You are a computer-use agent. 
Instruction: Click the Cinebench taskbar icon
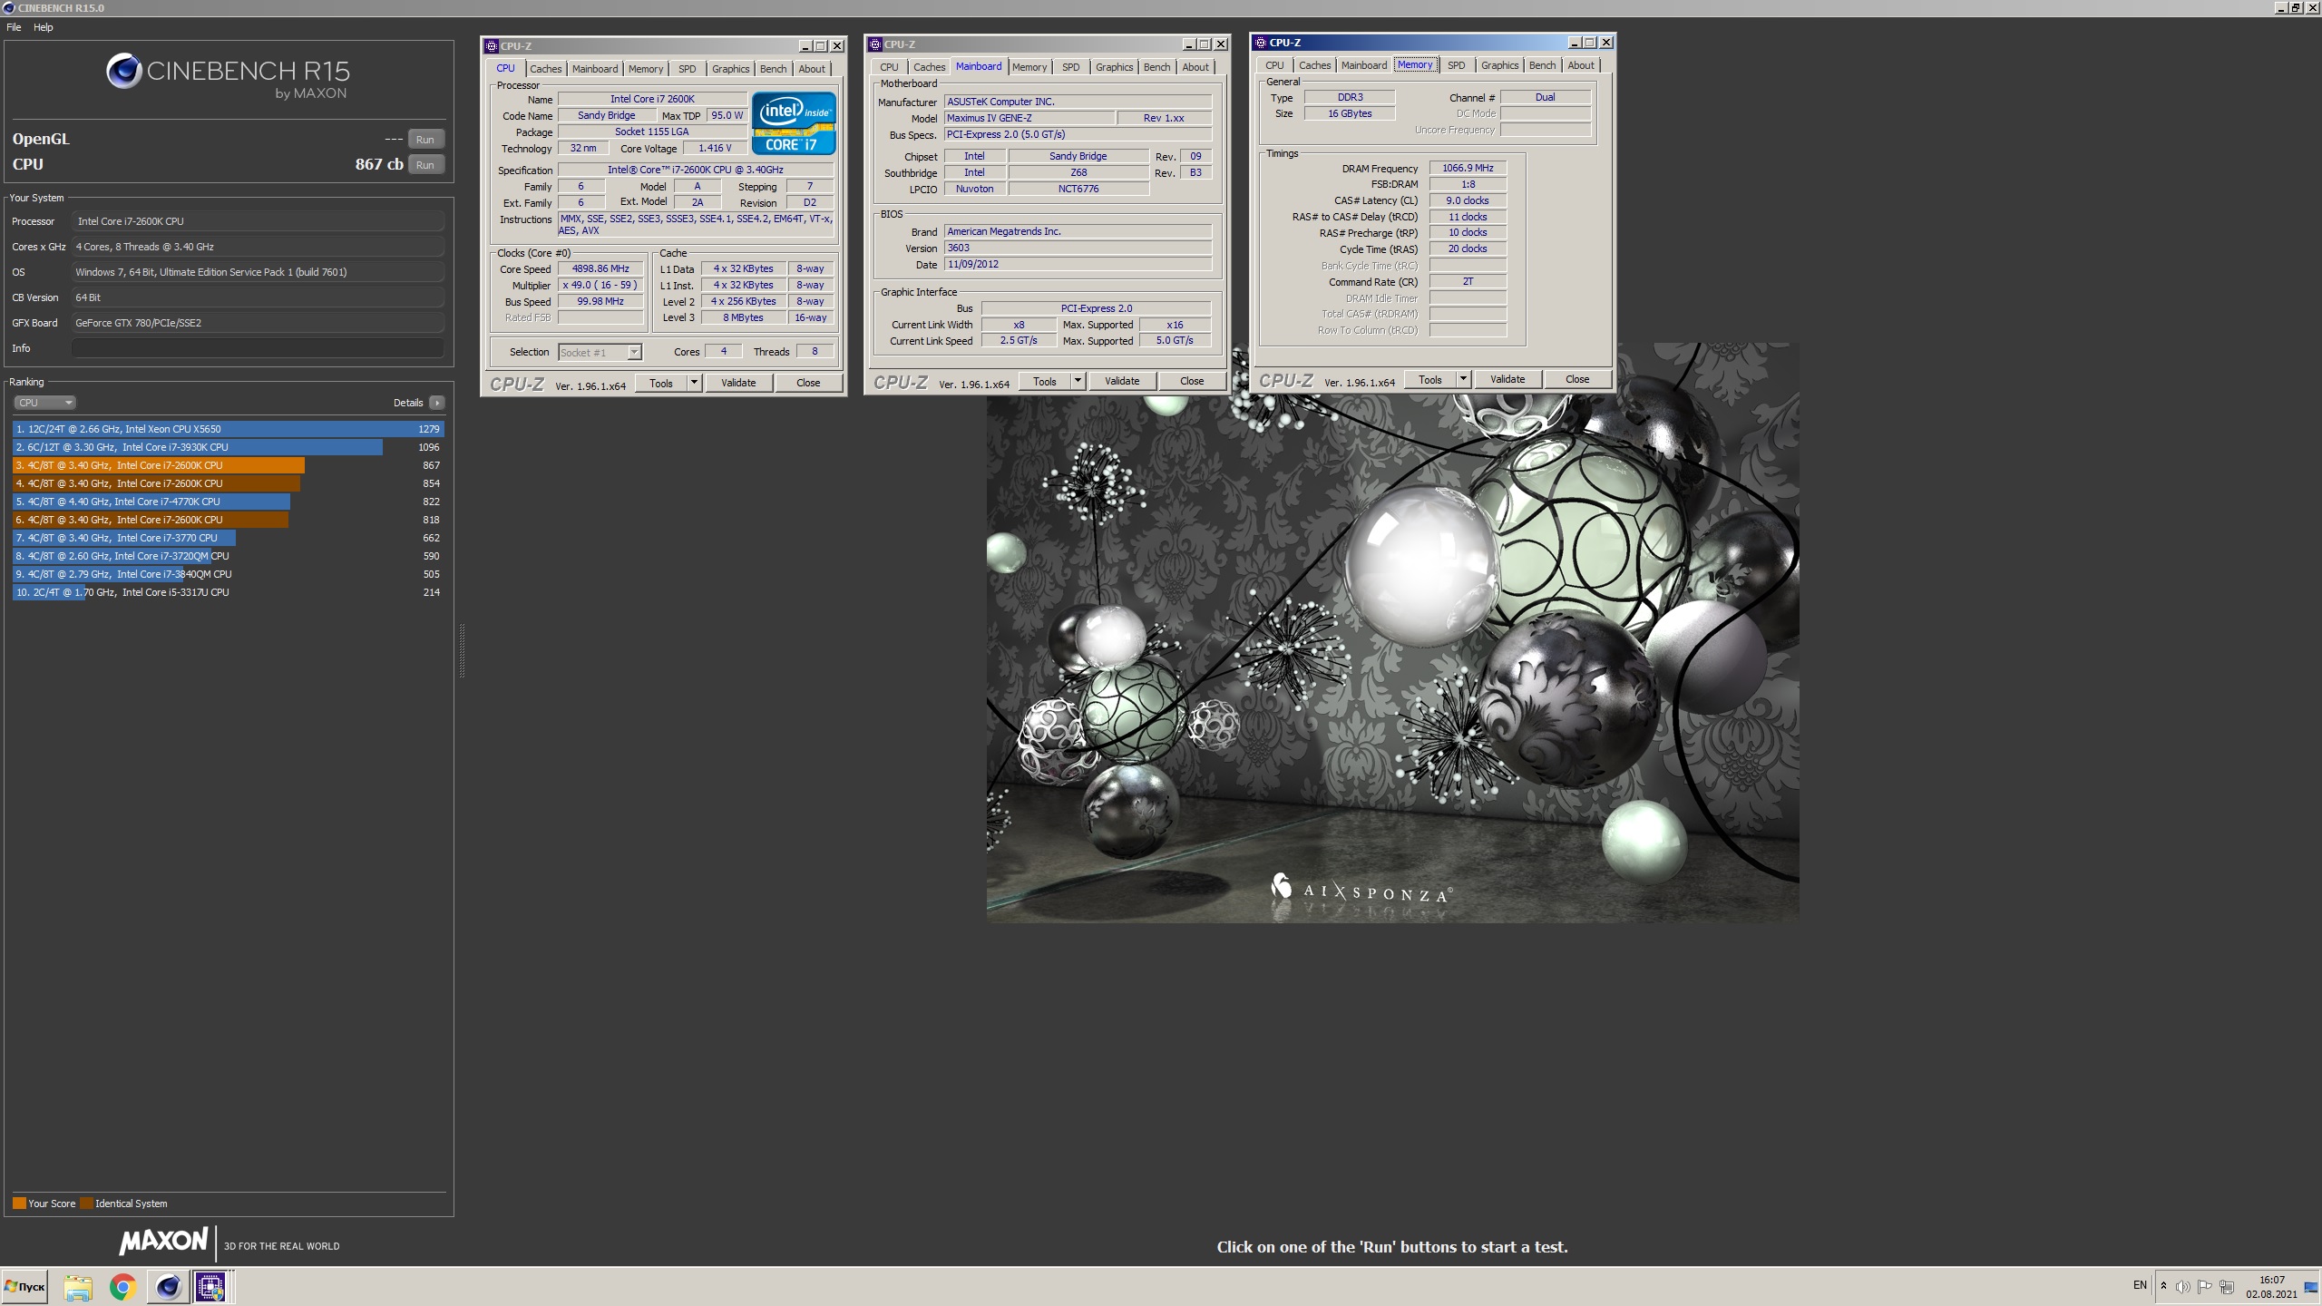point(168,1287)
